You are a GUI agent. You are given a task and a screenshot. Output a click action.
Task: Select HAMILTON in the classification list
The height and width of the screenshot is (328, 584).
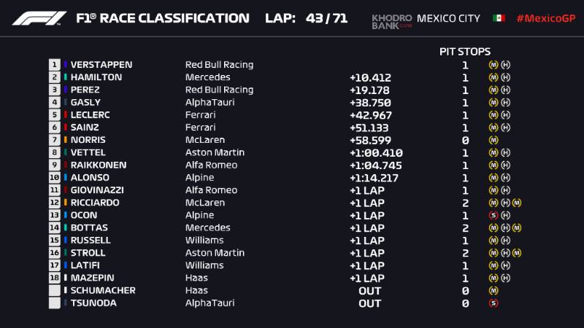(x=96, y=77)
